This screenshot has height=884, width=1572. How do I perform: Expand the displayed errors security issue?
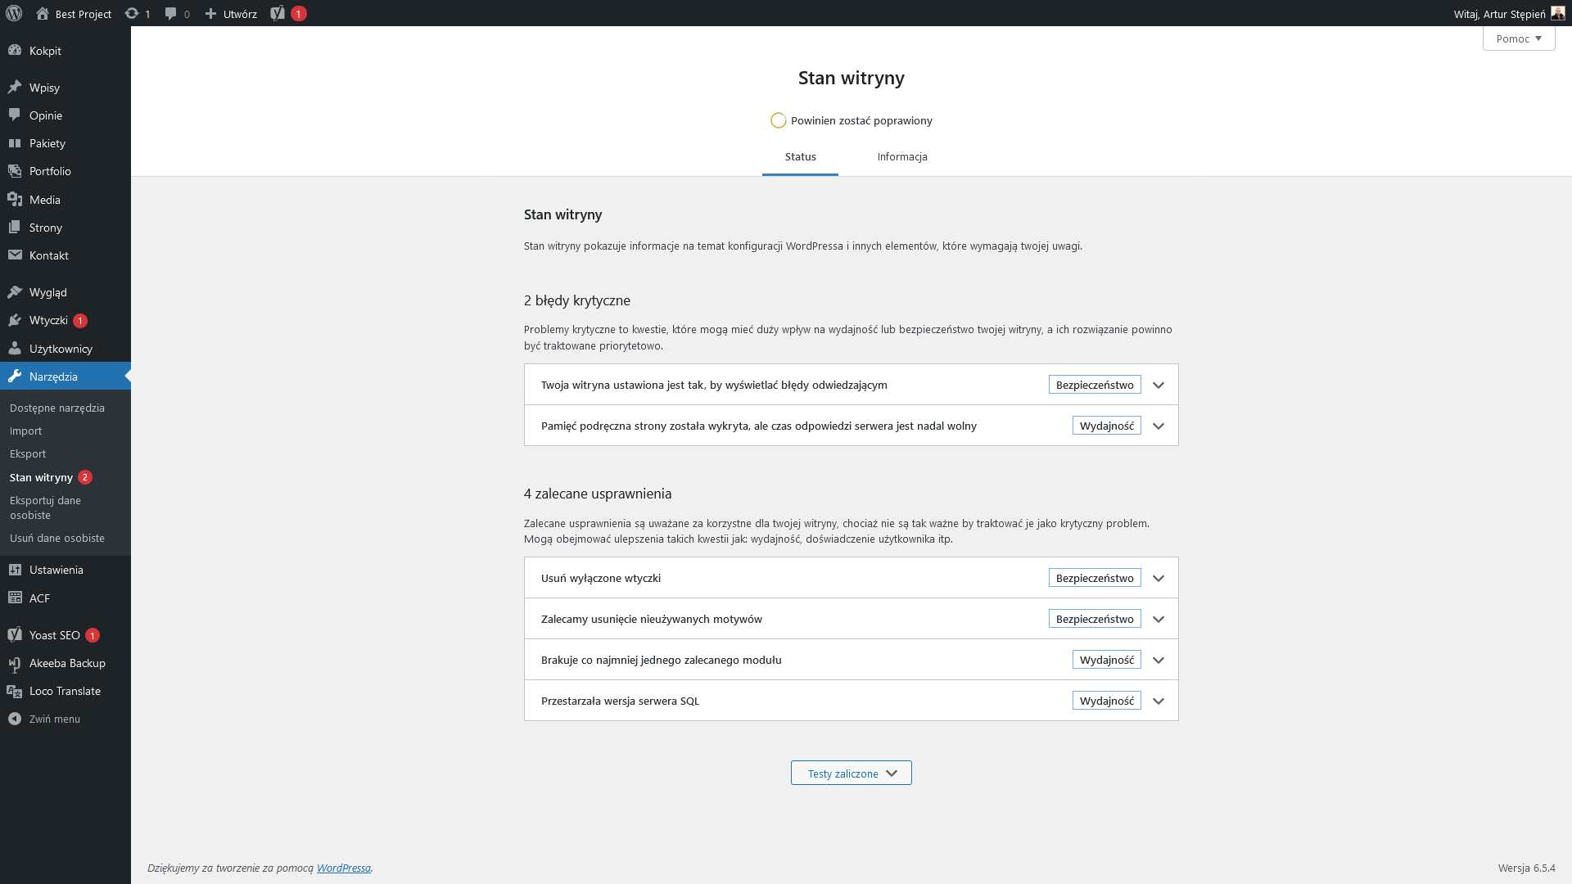[x=1158, y=385]
